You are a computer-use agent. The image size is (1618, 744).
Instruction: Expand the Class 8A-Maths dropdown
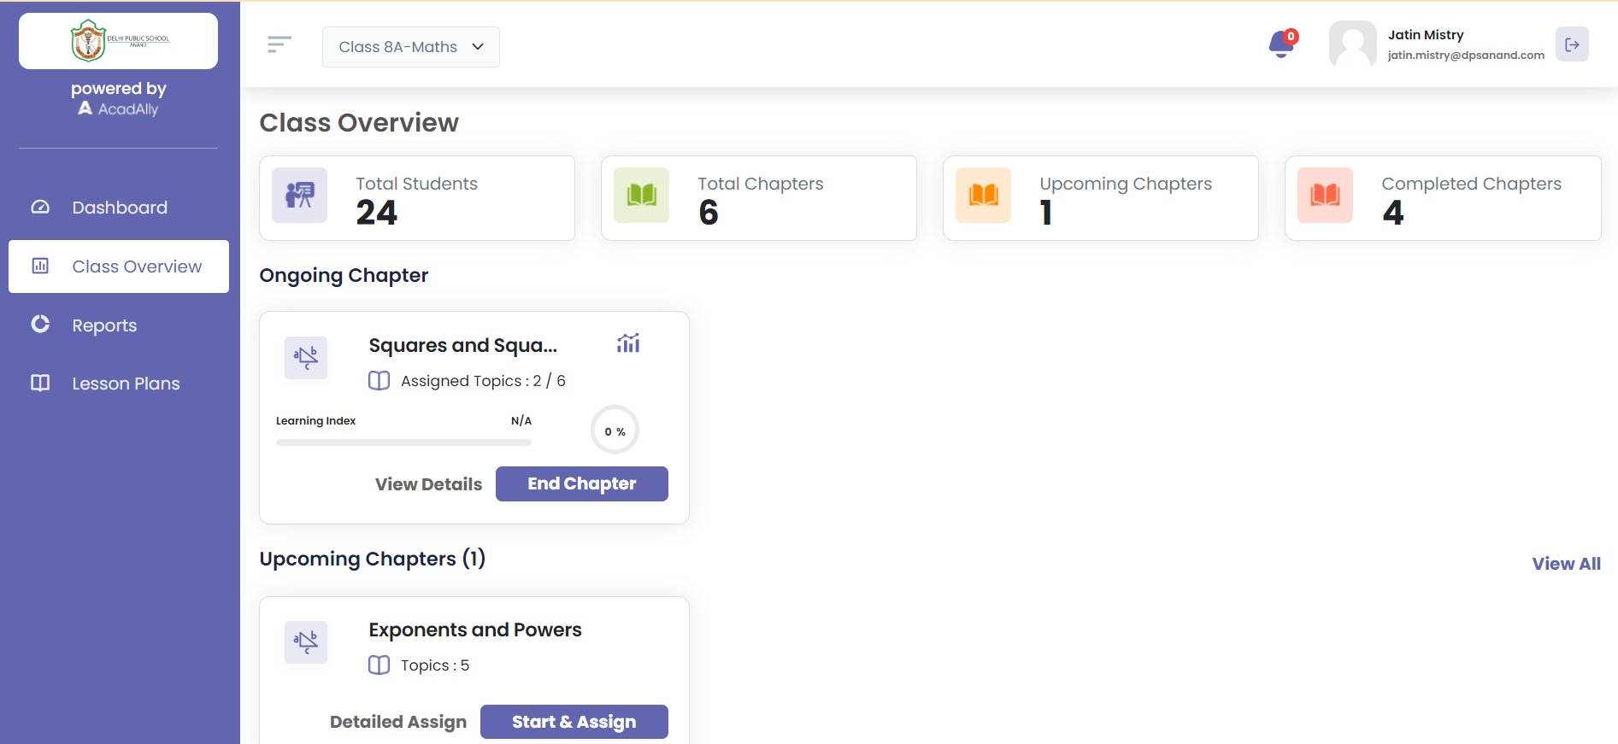click(411, 47)
